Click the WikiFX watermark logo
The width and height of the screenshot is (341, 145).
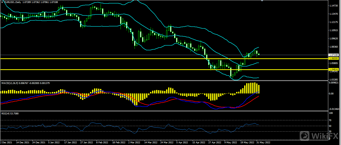[x=319, y=136]
